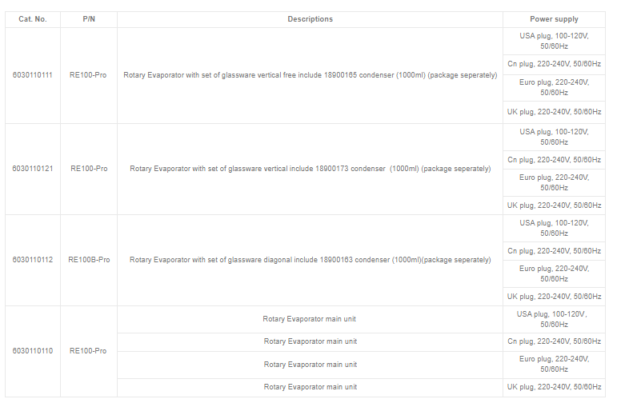Click Cn plug cell for 6030110121 row
Screen dimensions: 617x407
(x=554, y=160)
